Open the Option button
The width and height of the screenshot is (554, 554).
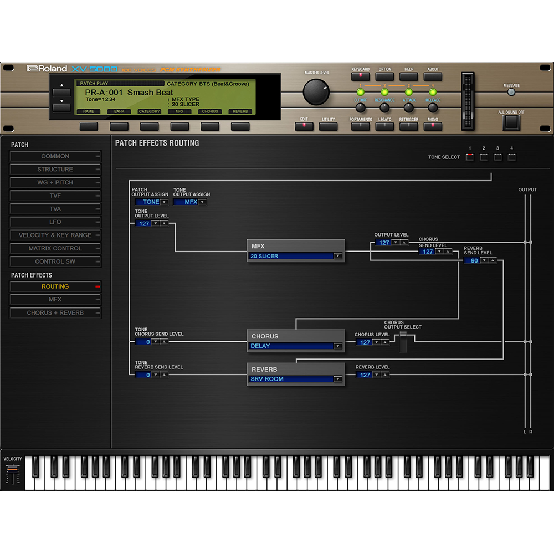384,76
